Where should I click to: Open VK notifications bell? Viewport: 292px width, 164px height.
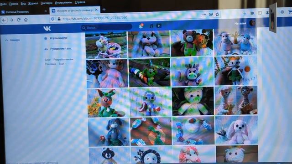pyautogui.click(x=141, y=26)
